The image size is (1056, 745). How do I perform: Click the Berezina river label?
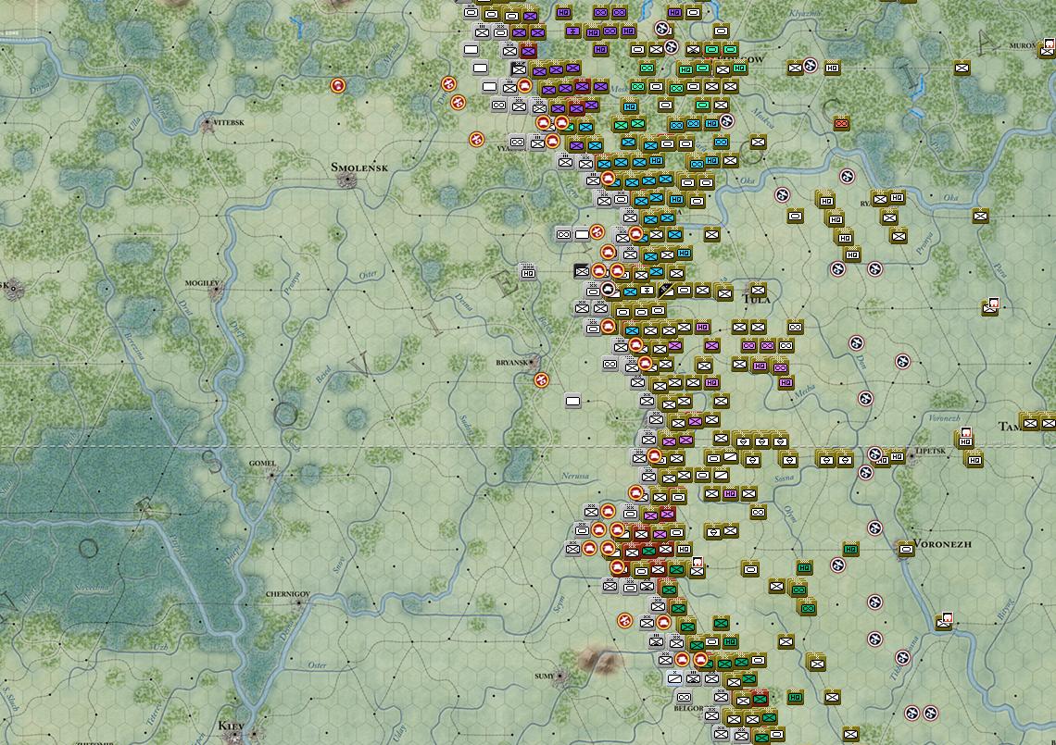point(135,346)
